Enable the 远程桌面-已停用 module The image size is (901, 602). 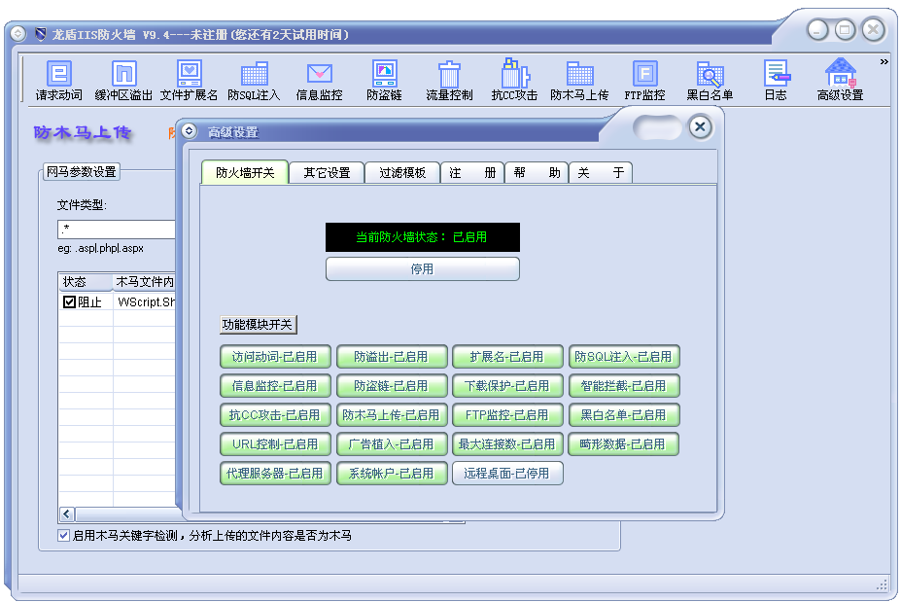point(507,474)
